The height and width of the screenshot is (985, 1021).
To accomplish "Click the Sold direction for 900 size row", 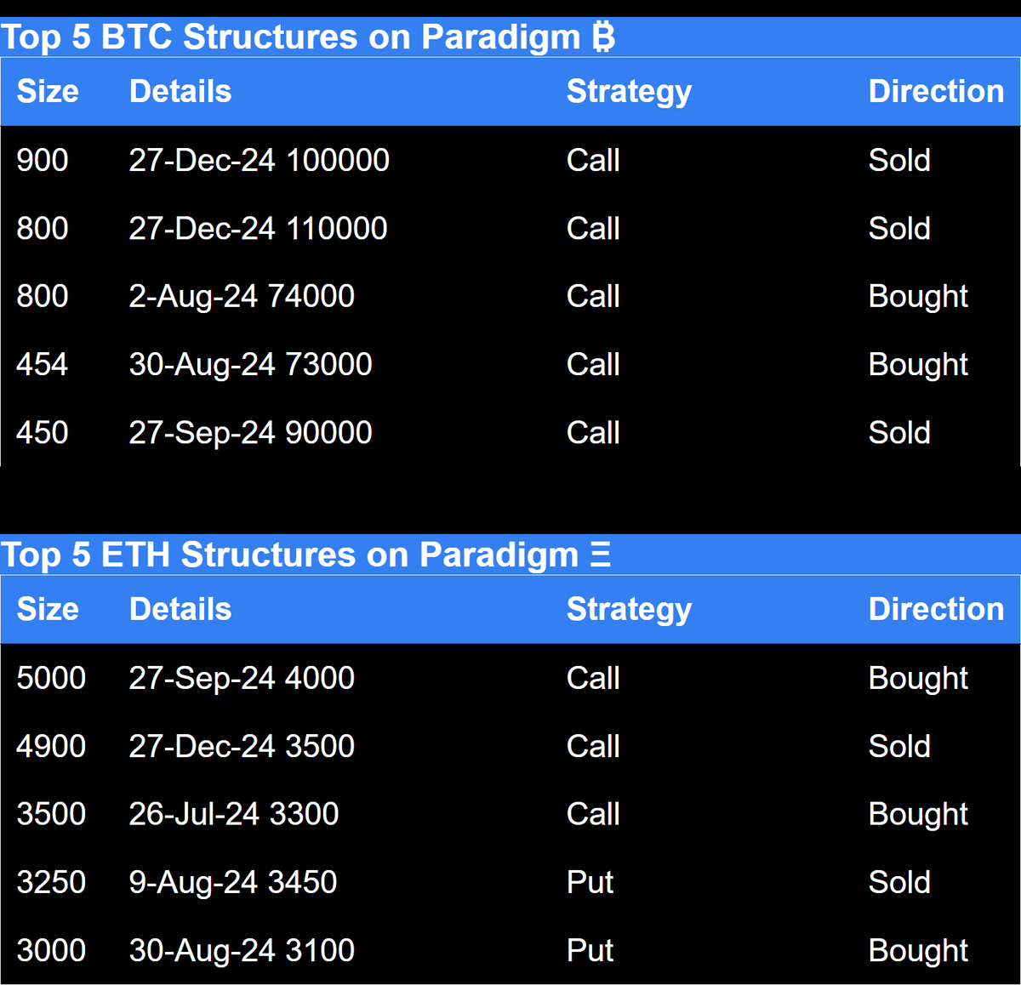I will coord(899,160).
